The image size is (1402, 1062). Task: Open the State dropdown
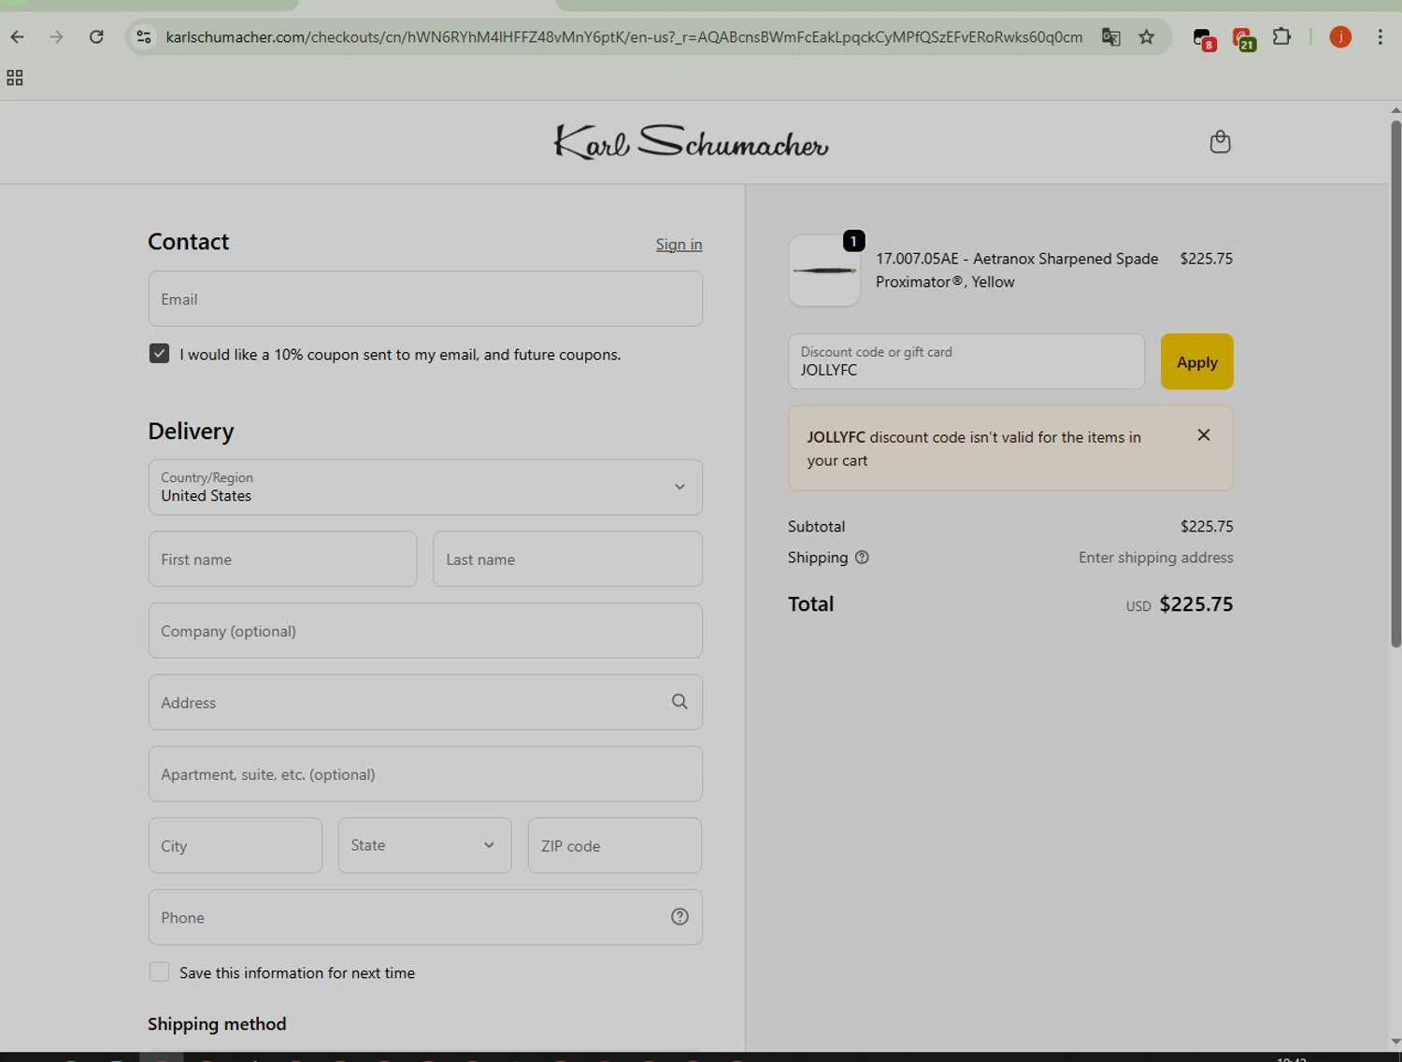(424, 845)
